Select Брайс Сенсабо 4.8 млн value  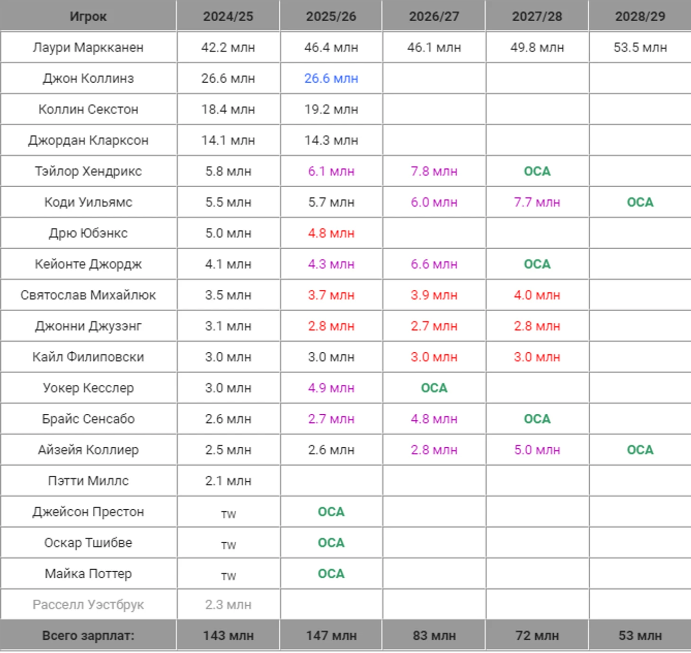pos(434,419)
